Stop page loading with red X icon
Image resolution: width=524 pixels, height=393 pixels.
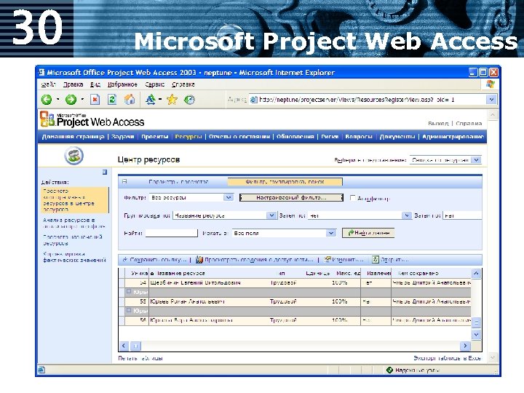point(95,100)
